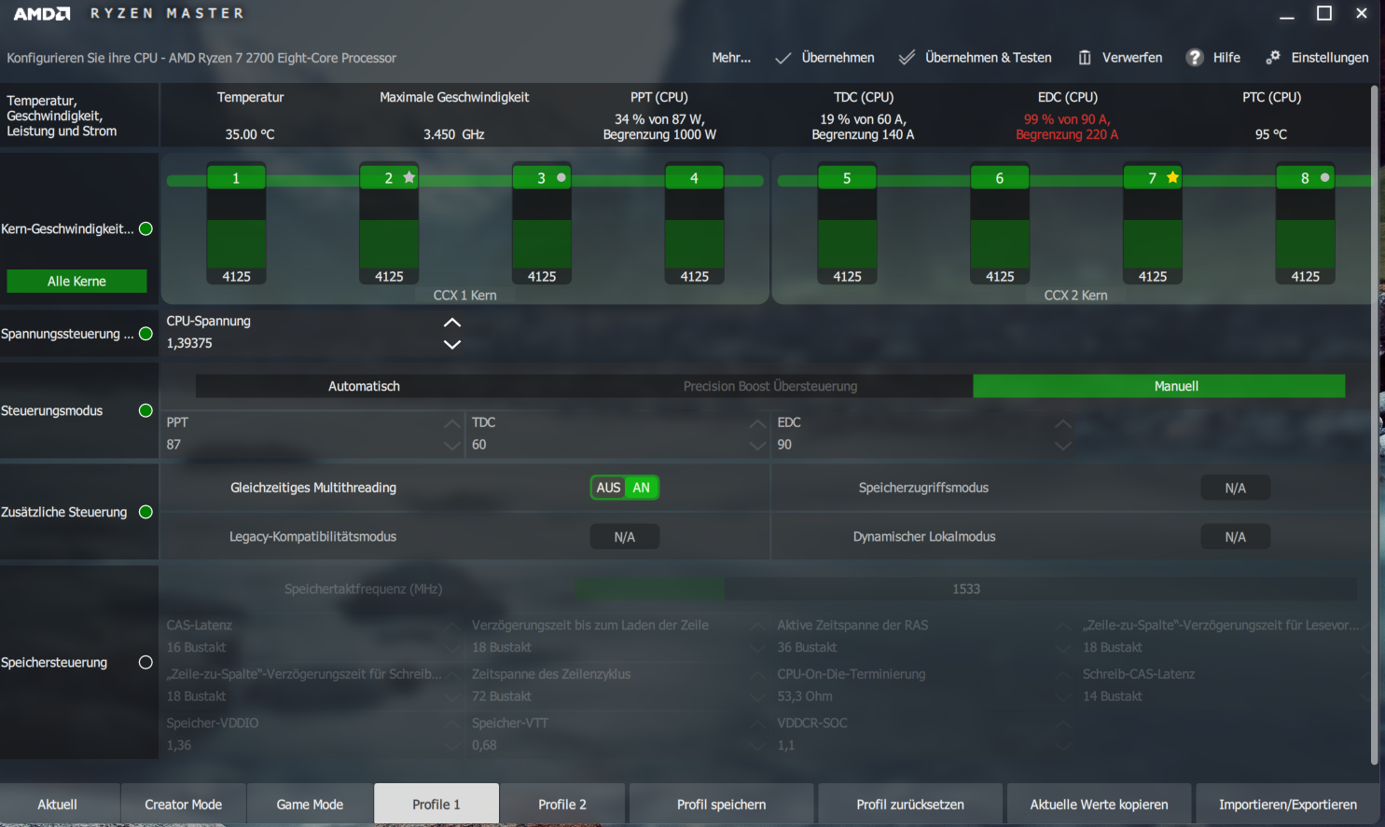
Task: Toggle Steuerungsmodus section circle
Action: 145,410
